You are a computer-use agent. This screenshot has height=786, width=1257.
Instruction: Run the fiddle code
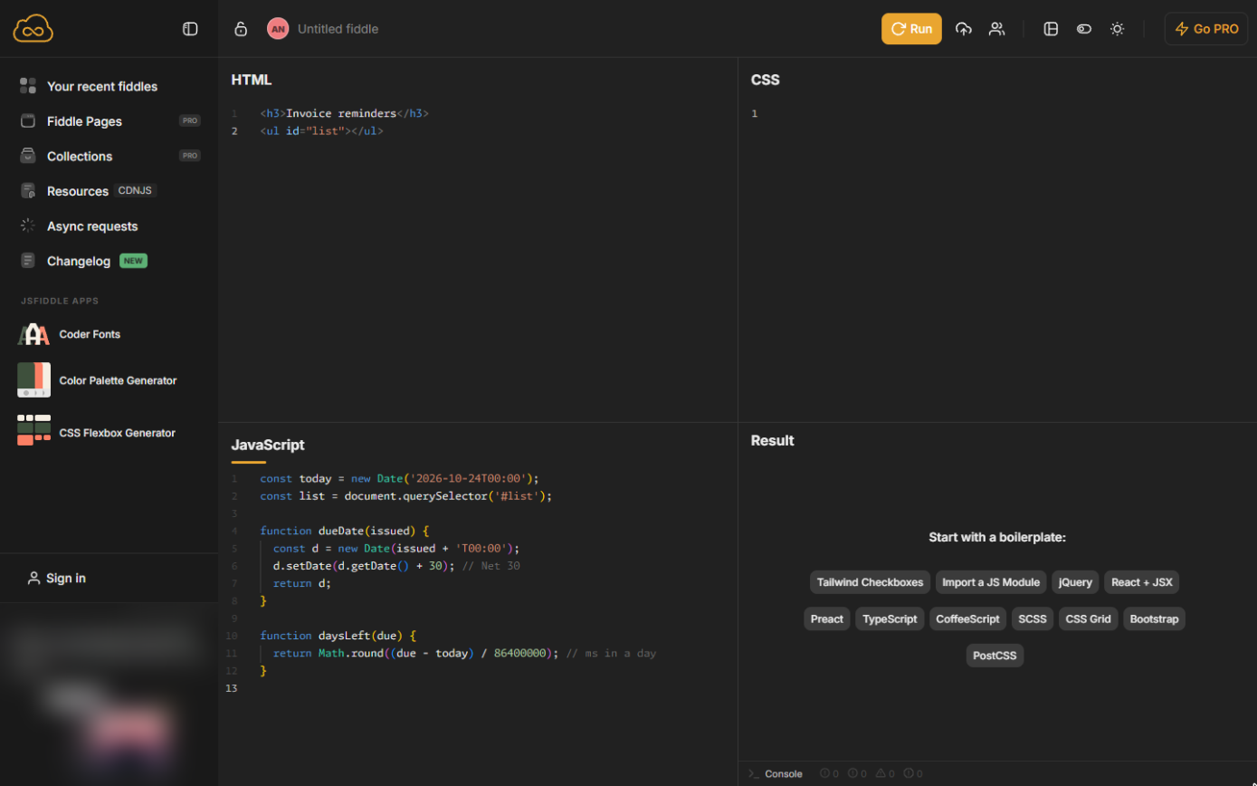pos(911,29)
